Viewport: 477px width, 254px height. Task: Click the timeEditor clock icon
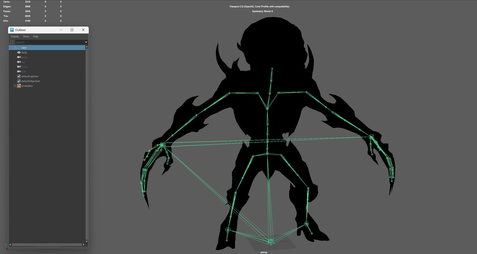point(19,86)
